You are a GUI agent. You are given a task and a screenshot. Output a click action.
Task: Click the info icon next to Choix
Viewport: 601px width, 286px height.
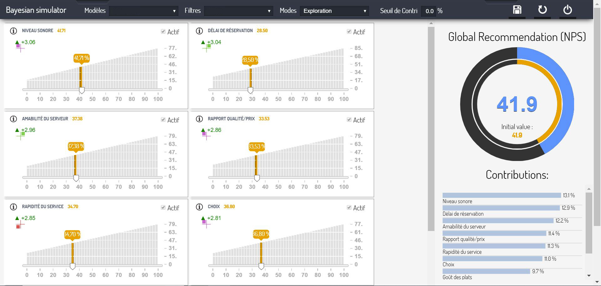click(x=199, y=207)
